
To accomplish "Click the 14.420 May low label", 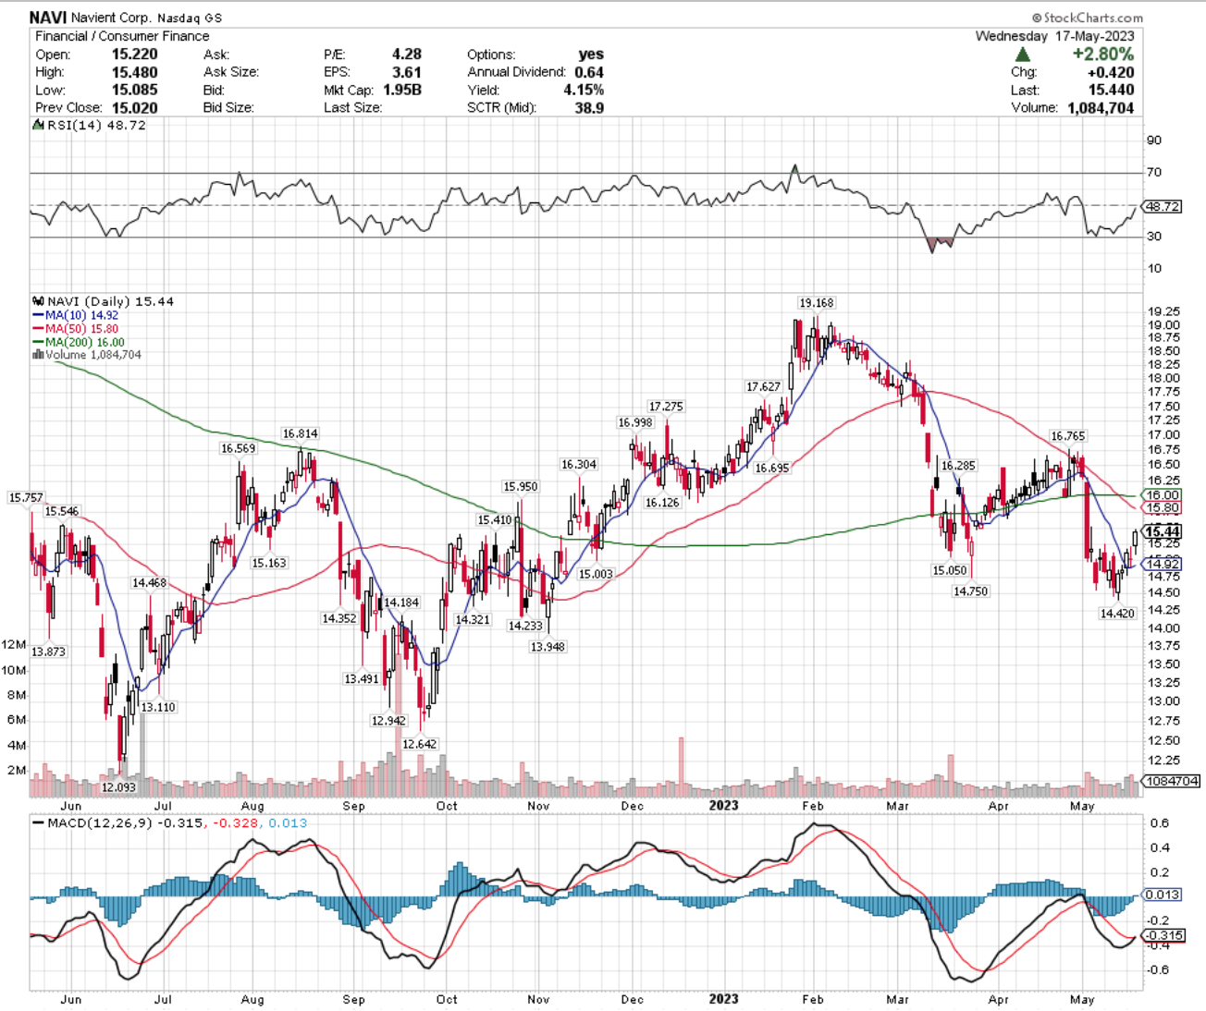I will tap(1117, 614).
